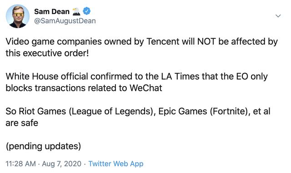
Task: Click the capitalized word NOT
Action: click(x=206, y=41)
